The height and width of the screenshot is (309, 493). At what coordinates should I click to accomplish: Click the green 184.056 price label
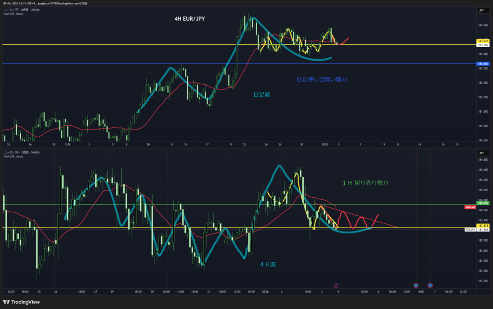click(482, 203)
